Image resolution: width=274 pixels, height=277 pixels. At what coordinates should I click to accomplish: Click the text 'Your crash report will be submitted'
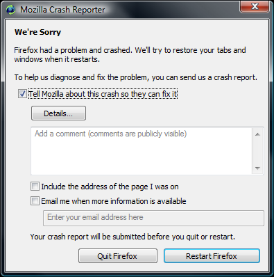(x=87, y=237)
